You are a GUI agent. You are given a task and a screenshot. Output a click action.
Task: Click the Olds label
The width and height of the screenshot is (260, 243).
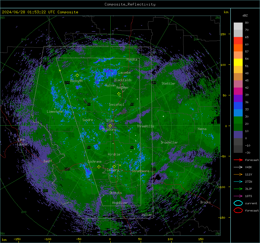click(x=110, y=120)
